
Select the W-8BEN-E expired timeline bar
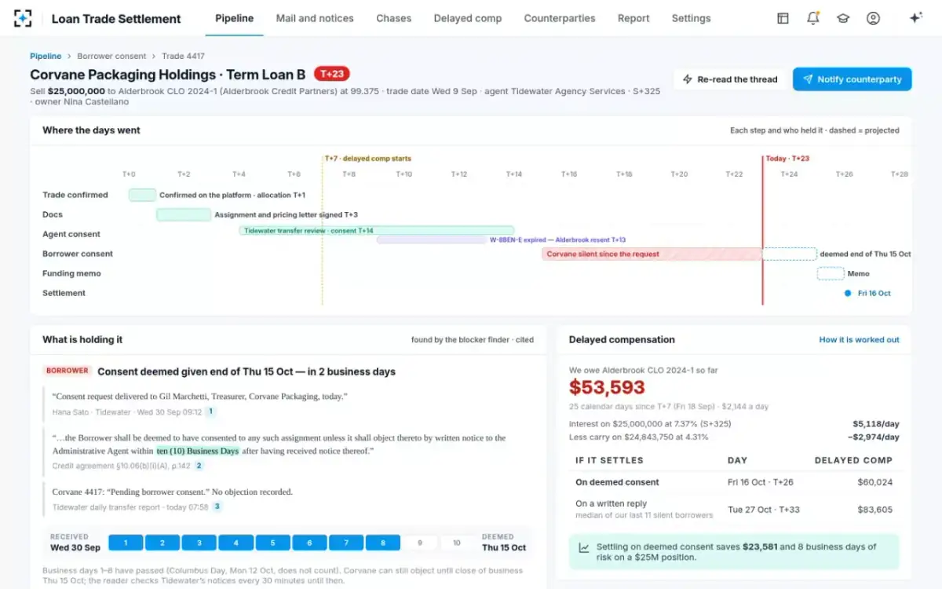point(431,240)
